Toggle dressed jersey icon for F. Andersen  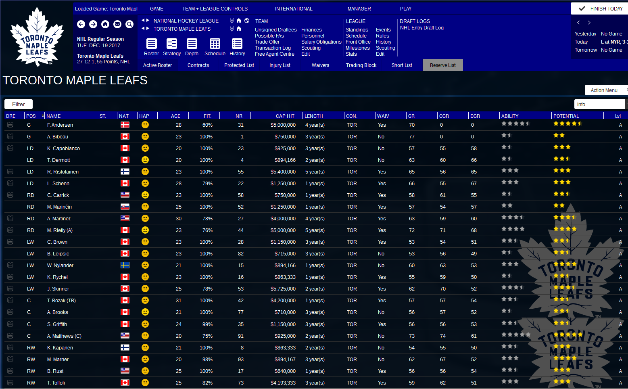coord(10,125)
